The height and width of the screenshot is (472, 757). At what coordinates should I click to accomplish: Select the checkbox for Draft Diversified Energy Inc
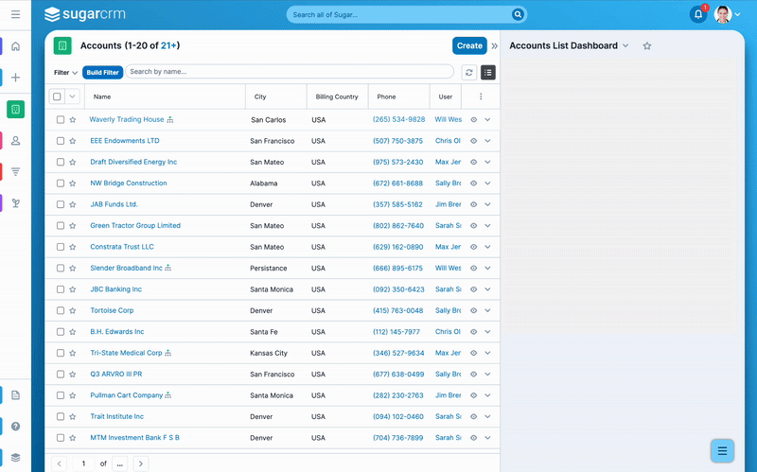(61, 162)
